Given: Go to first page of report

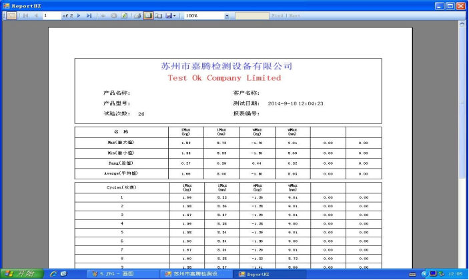Looking at the screenshot, I should [x=26, y=15].
